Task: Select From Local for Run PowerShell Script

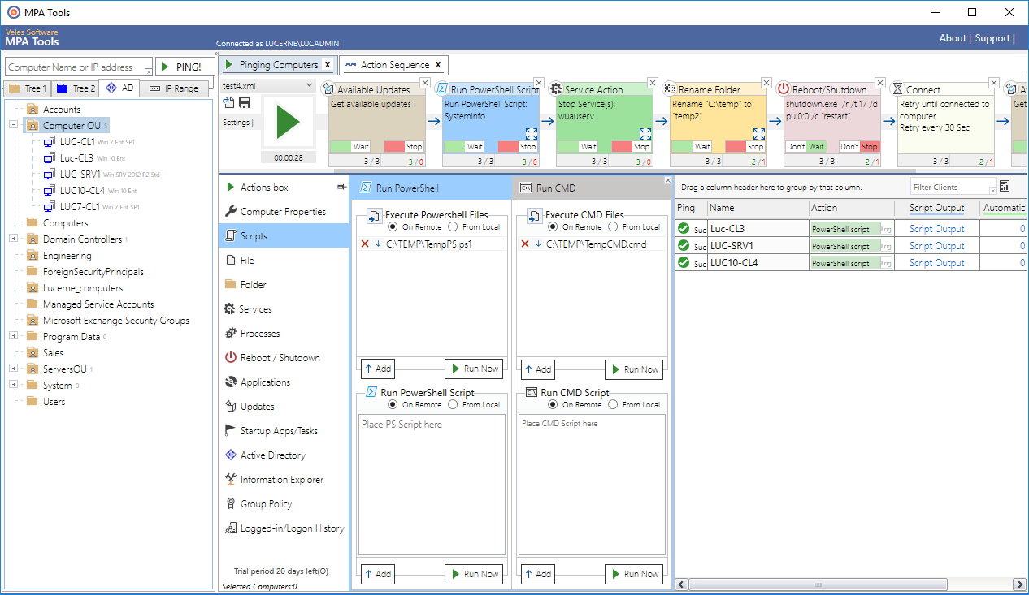Action: [x=453, y=404]
